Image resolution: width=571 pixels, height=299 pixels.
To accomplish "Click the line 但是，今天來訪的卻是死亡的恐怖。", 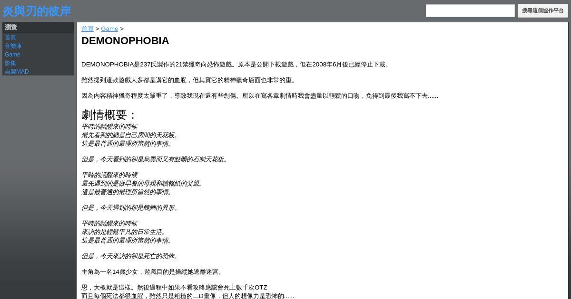I will (131, 256).
